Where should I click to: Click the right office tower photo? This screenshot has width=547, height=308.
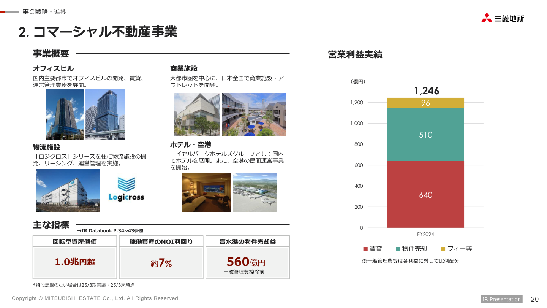point(105,114)
